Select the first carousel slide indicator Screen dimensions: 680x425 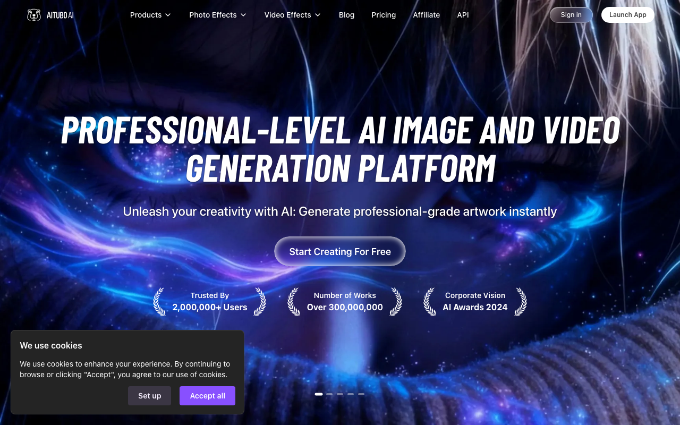319,394
